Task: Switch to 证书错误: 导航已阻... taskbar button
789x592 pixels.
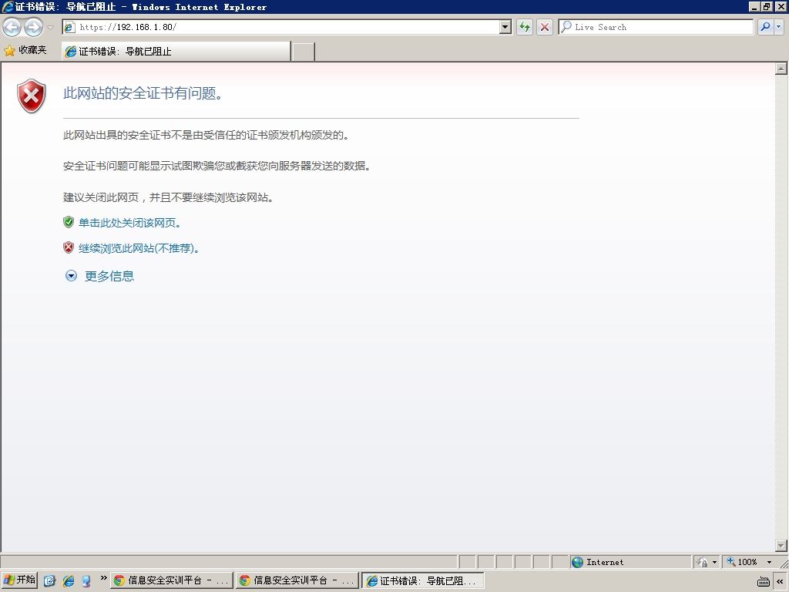Action: (423, 580)
